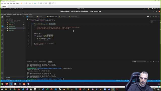Collapse the COMP301-M2020-LESSON8-PART1 folder
The width and height of the screenshot is (161, 91).
(x=13, y=21)
